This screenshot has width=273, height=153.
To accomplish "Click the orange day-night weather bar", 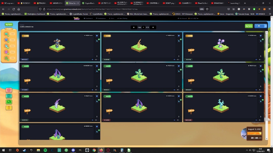I will [x=254, y=133].
